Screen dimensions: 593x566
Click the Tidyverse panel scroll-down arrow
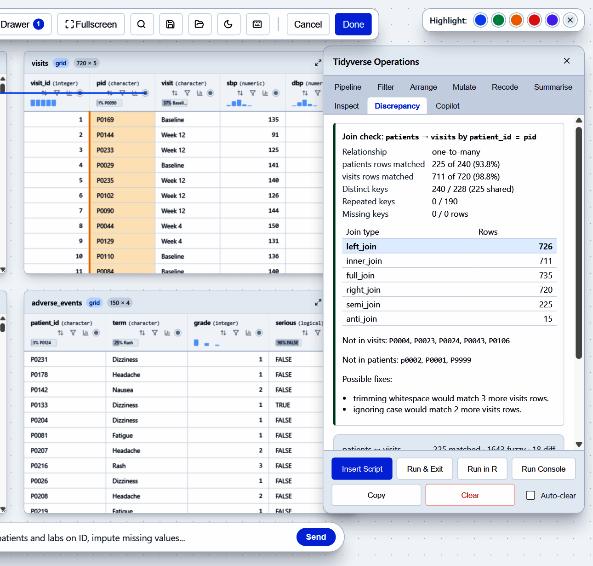579,445
